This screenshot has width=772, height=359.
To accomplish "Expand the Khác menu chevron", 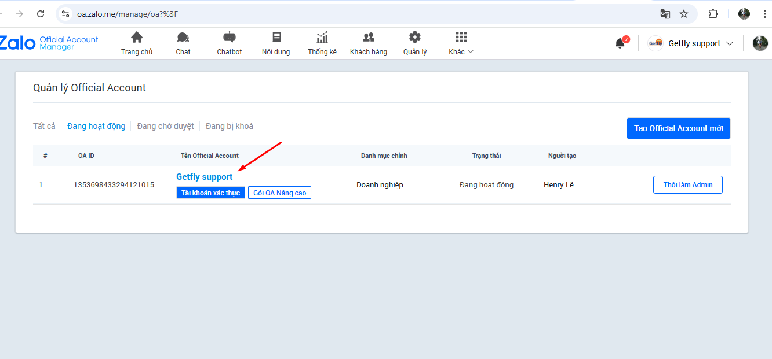I will (x=471, y=52).
